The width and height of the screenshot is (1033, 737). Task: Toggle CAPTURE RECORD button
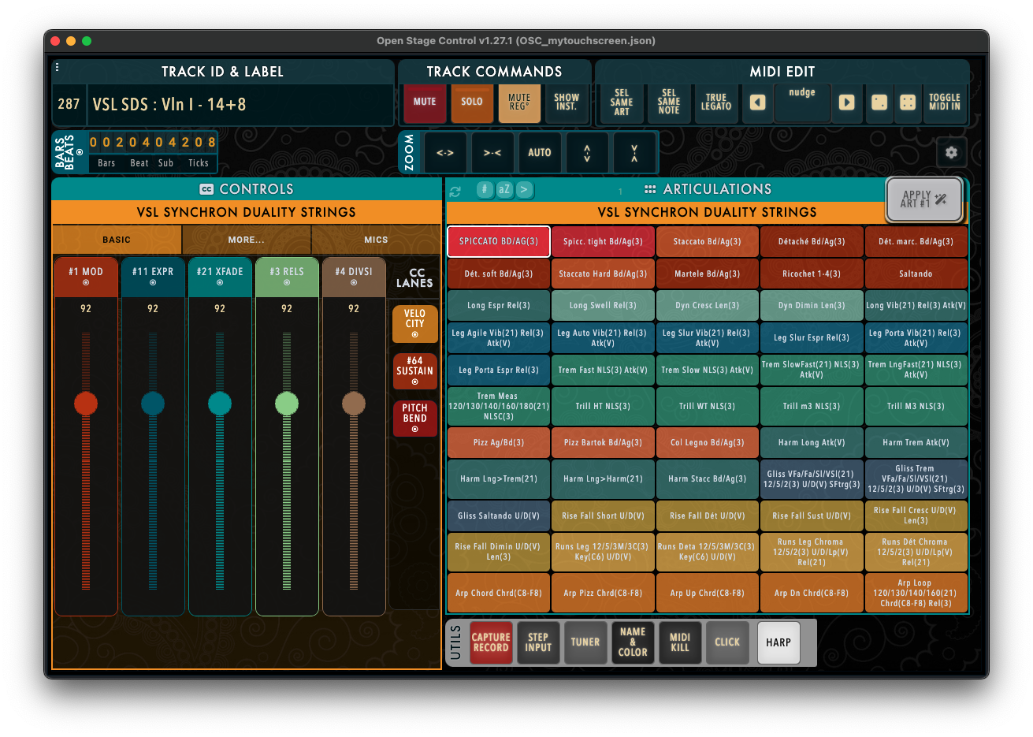pyautogui.click(x=491, y=642)
